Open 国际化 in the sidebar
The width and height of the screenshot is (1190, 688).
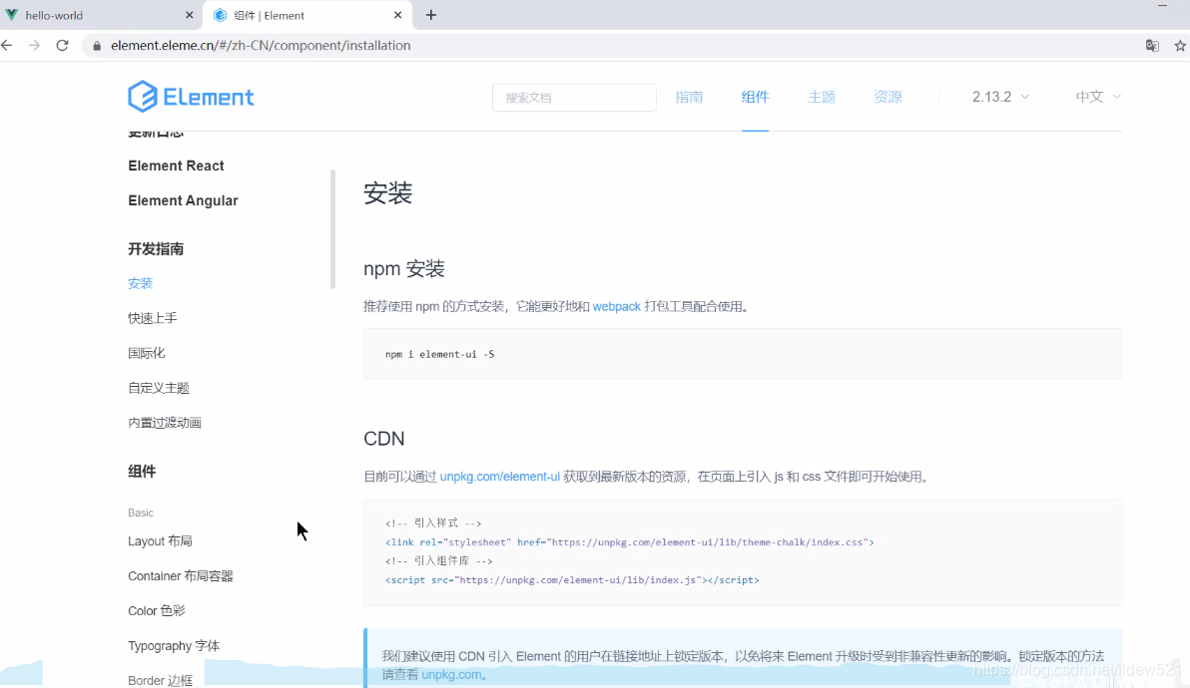point(147,353)
